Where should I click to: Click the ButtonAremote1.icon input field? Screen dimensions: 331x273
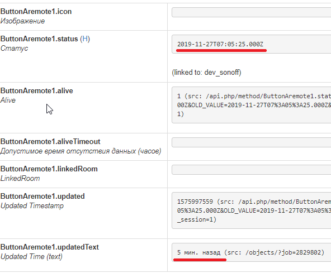point(251,12)
